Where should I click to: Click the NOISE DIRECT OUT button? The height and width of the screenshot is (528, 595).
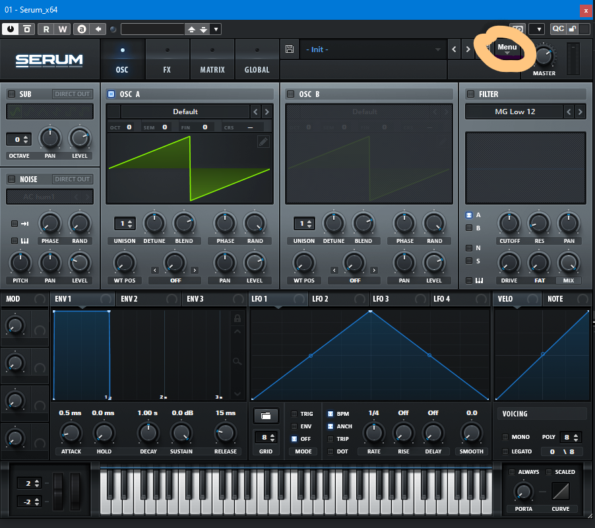tap(72, 179)
